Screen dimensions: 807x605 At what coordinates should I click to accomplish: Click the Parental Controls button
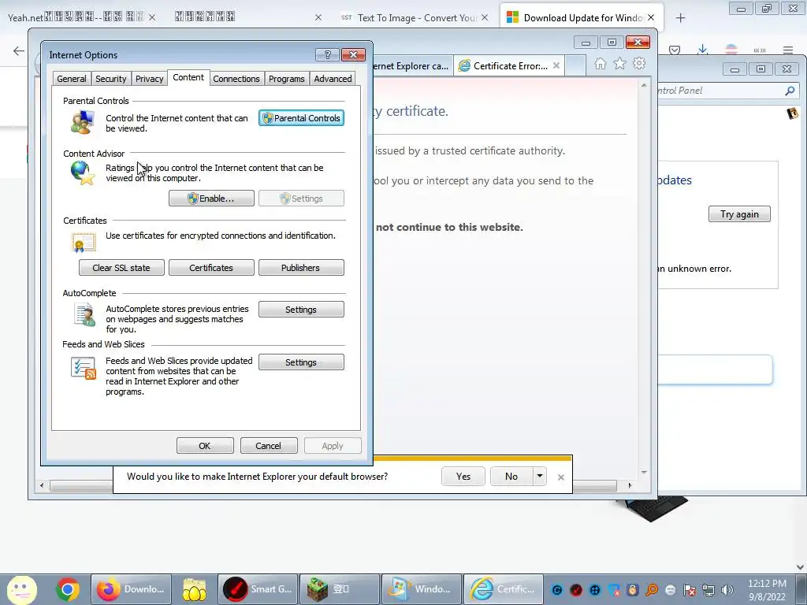[302, 118]
